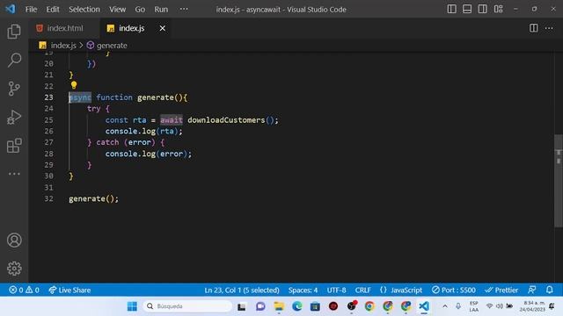Click the await keyword on line 25
The image size is (563, 316).
click(x=172, y=120)
